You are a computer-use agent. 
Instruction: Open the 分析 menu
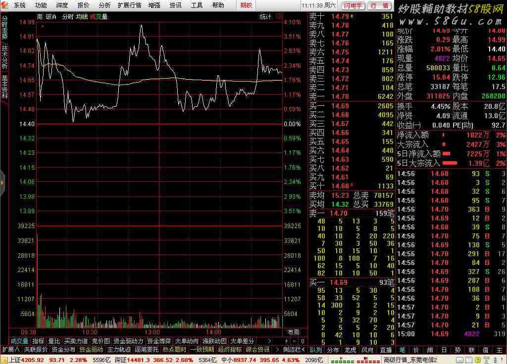point(104,5)
